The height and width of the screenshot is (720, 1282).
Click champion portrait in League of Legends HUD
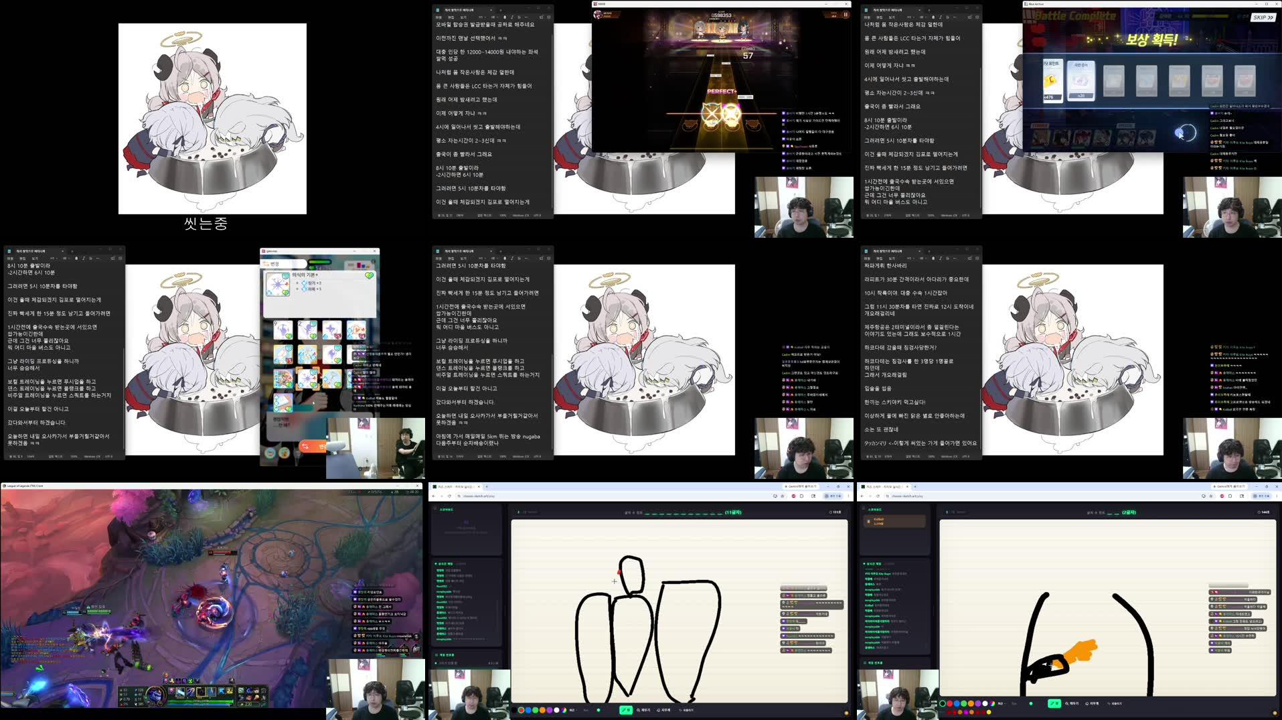click(155, 695)
